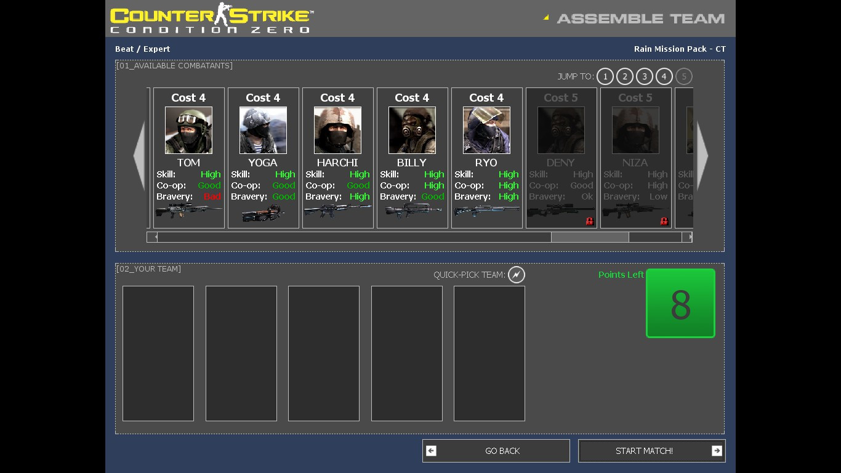Screen dimensions: 841x473
Task: Click the red lock icon on Niza's card
Action: tap(664, 220)
